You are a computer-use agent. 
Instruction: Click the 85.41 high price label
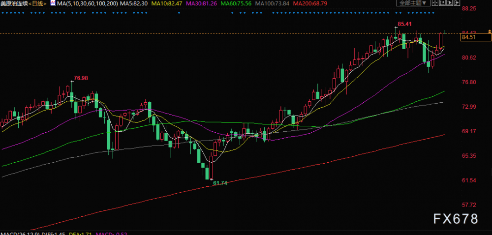(404, 24)
